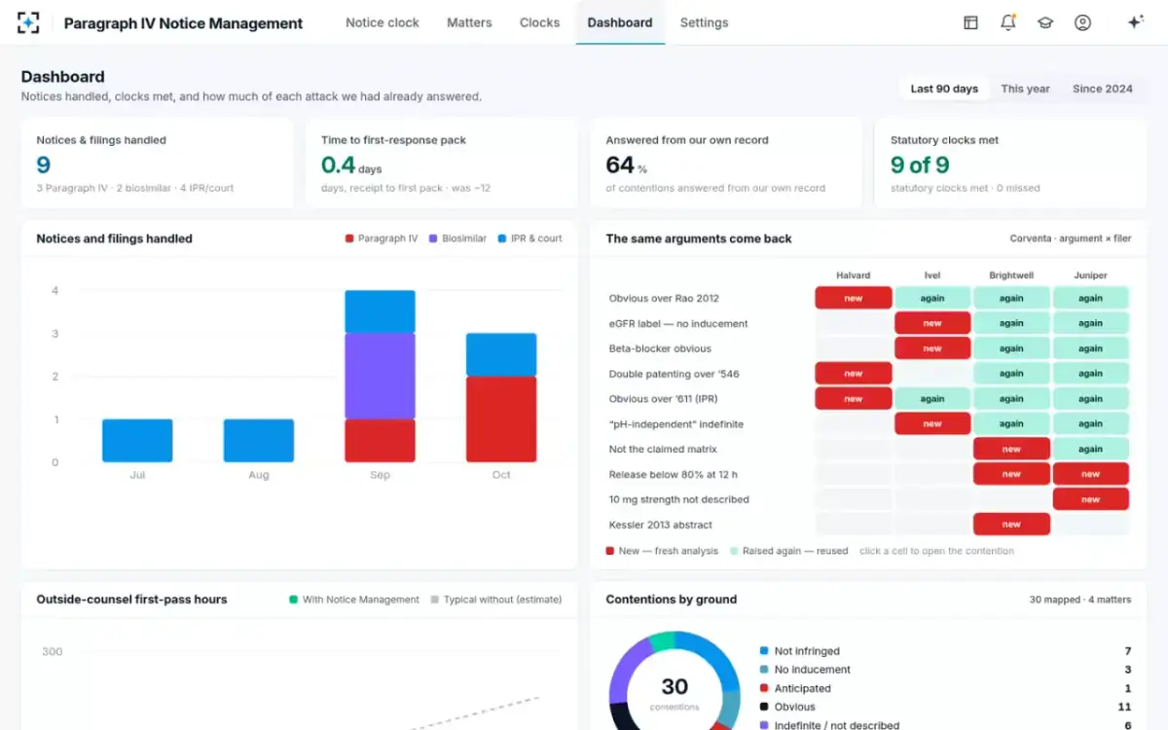The height and width of the screenshot is (730, 1168).
Task: Click the Notices & filings handled card
Action: [158, 164]
